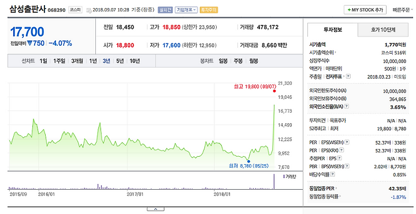Image resolution: width=416 pixels, height=214 pixels.
Task: Open the 시가총액순위 link
Action: point(323,53)
